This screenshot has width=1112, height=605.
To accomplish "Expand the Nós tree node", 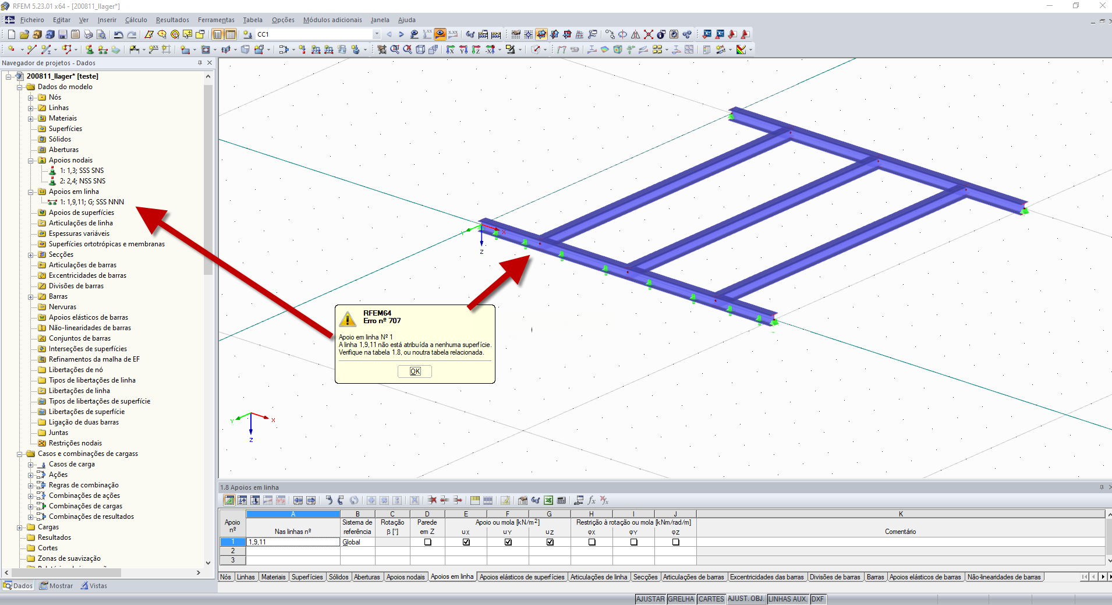I will click(x=31, y=98).
